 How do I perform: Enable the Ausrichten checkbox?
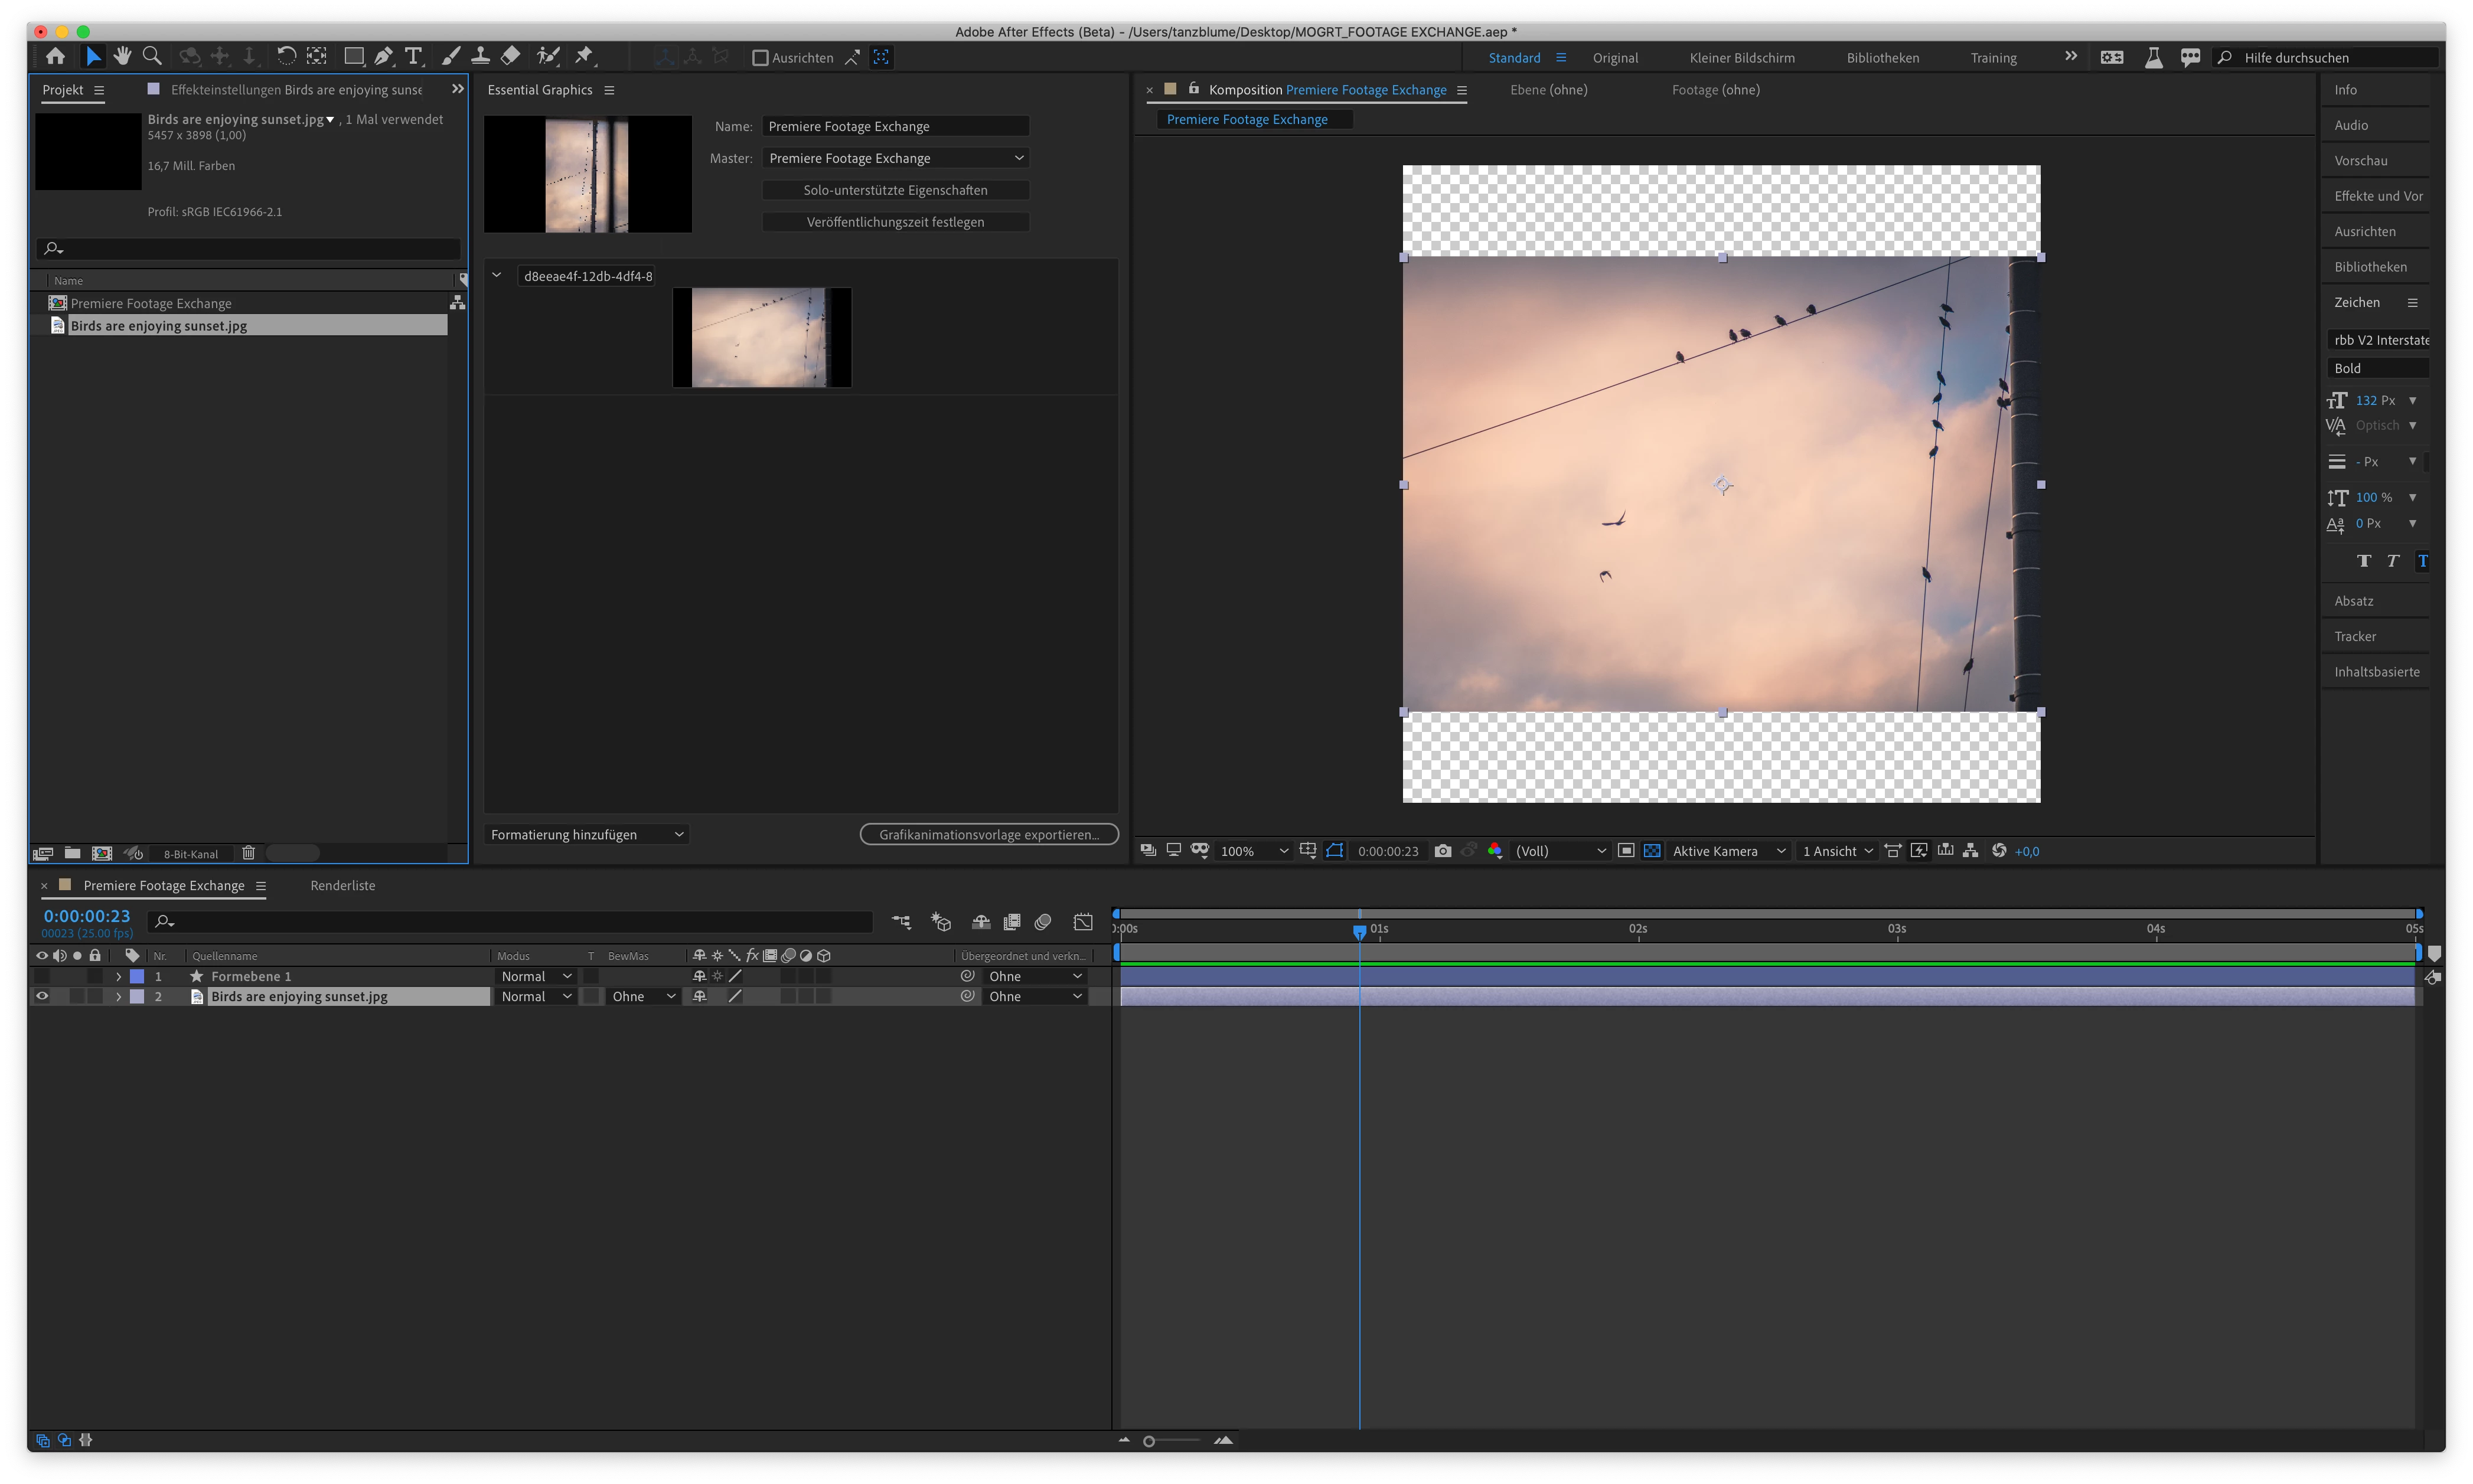tap(761, 58)
